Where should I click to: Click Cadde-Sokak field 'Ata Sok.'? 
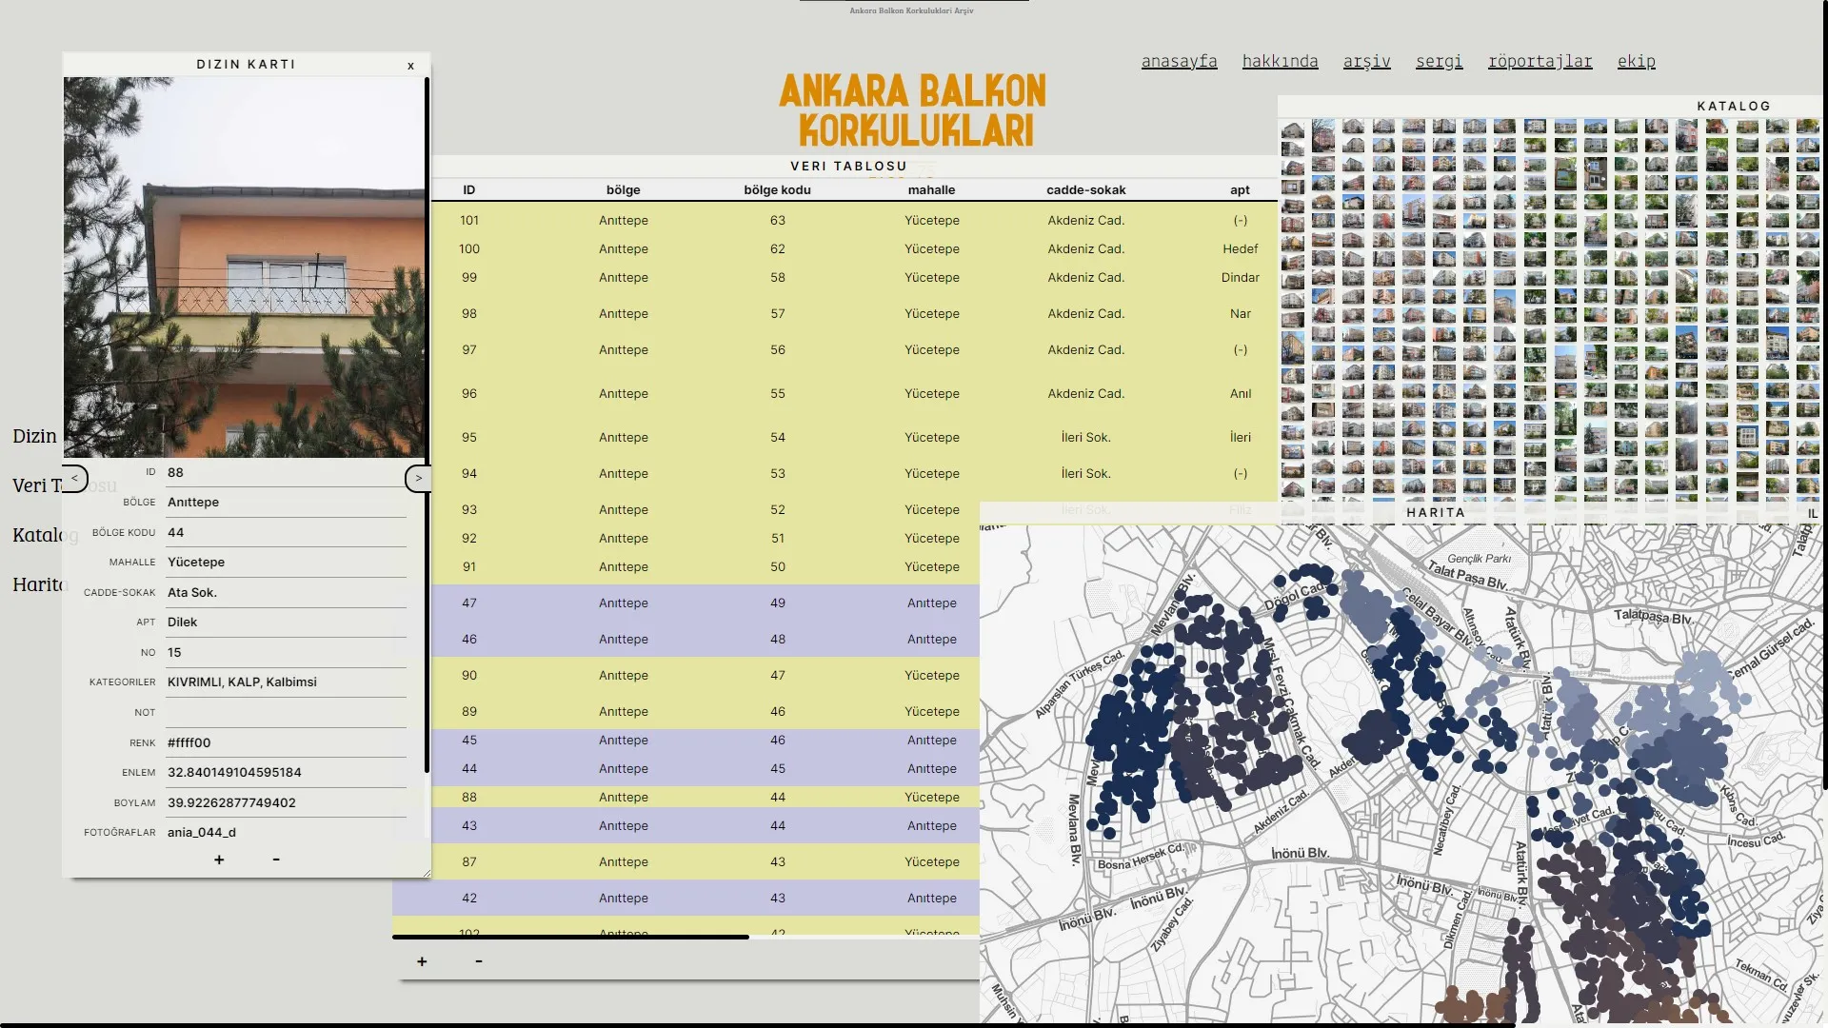point(286,592)
